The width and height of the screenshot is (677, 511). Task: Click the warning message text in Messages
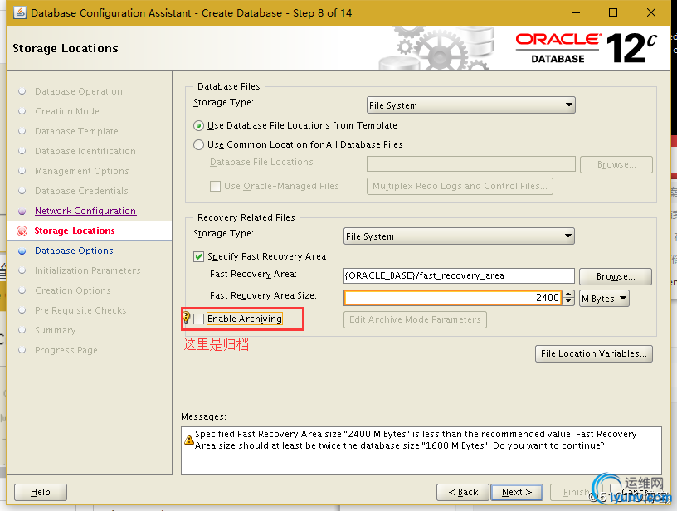(x=416, y=440)
